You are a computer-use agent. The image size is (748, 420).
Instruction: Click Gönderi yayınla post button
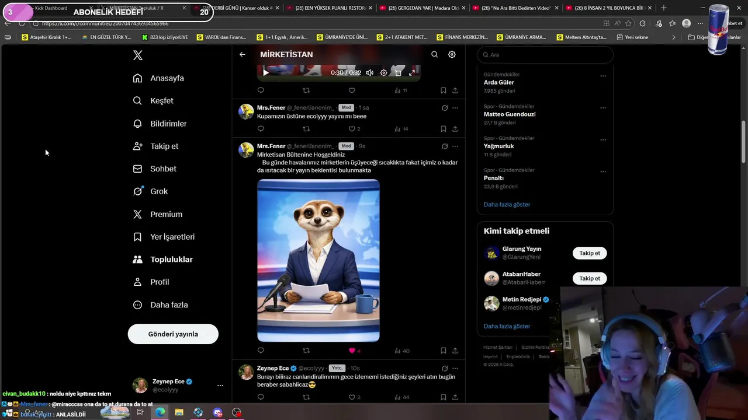173,334
